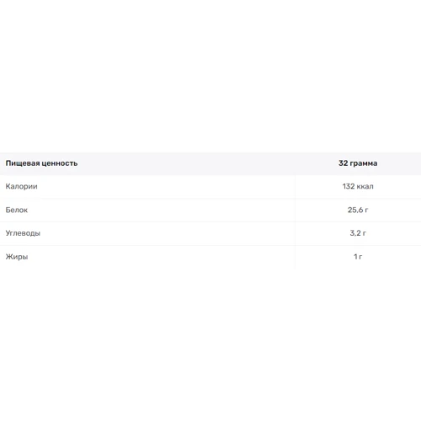
Task: Click the word 'ценность' in the header
Action: [61, 163]
